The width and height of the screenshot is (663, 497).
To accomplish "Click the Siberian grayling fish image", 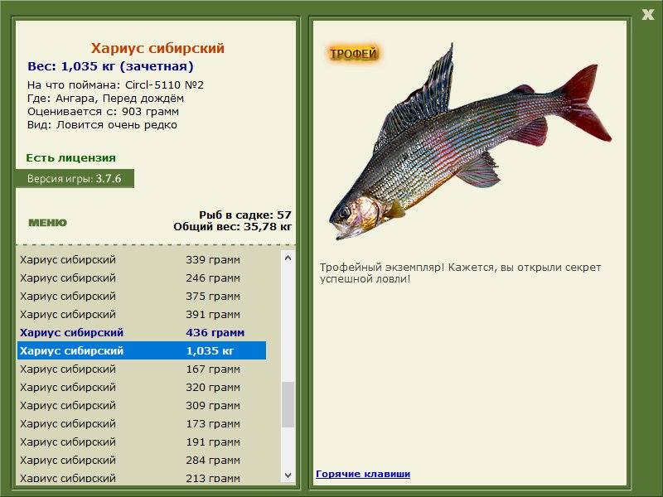I will click(x=470, y=142).
